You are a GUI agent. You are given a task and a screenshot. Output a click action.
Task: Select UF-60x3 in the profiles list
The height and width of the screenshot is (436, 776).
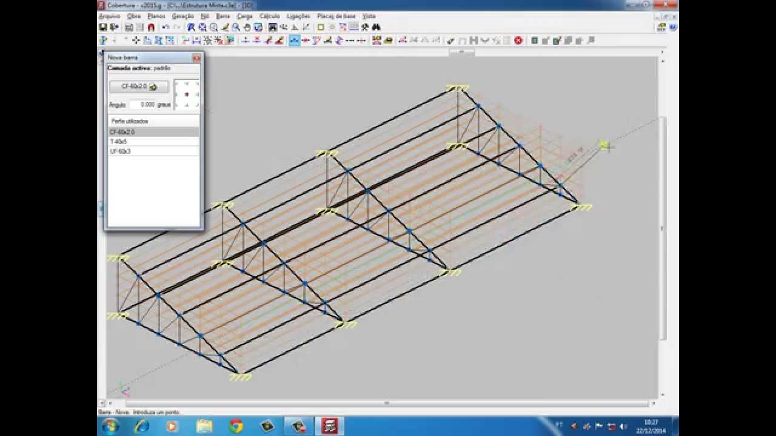coord(153,151)
